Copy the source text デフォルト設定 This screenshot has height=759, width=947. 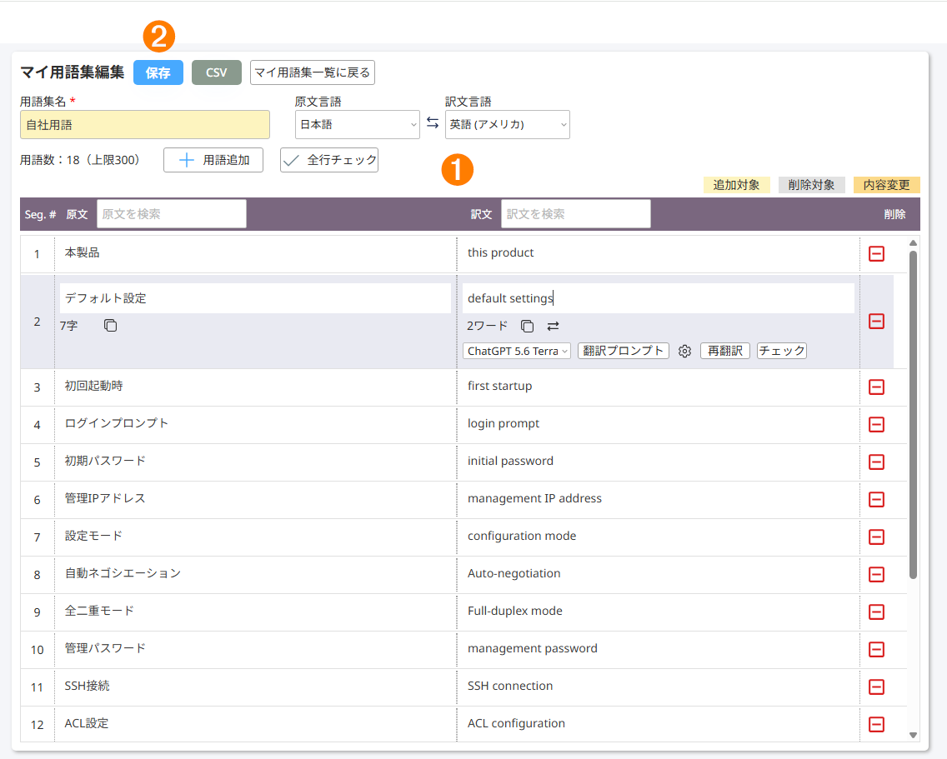(x=110, y=326)
